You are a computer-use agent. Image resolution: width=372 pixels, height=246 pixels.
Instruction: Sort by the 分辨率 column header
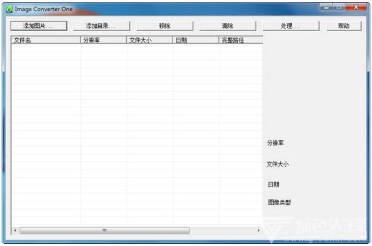tap(103, 40)
